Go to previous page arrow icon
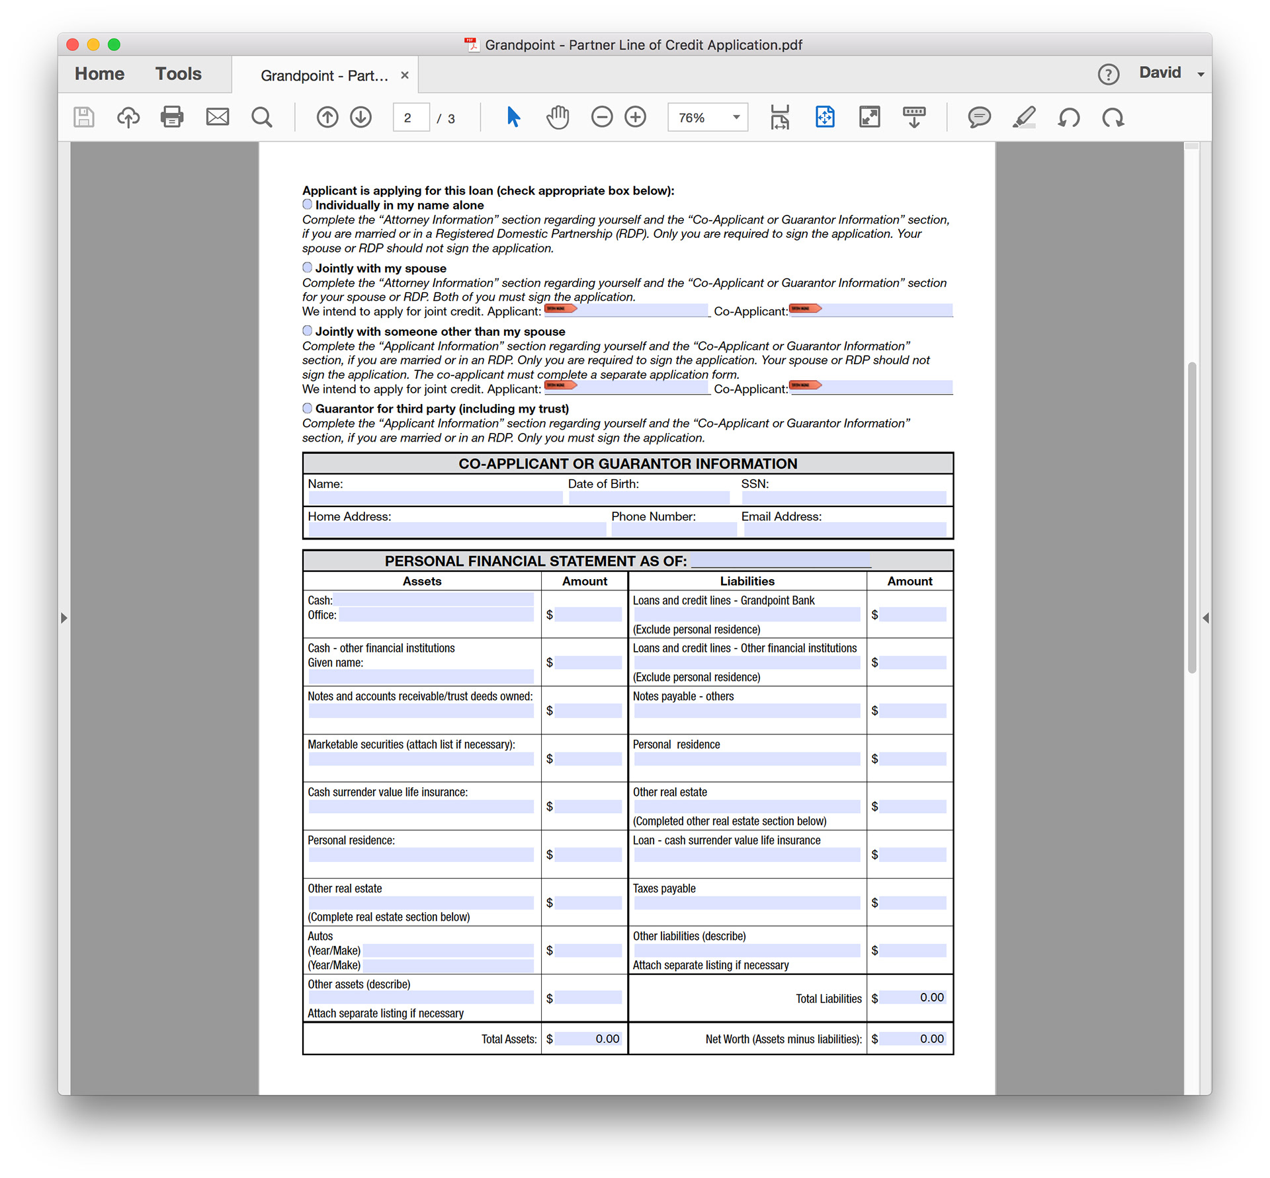The height and width of the screenshot is (1178, 1270). pos(327,118)
